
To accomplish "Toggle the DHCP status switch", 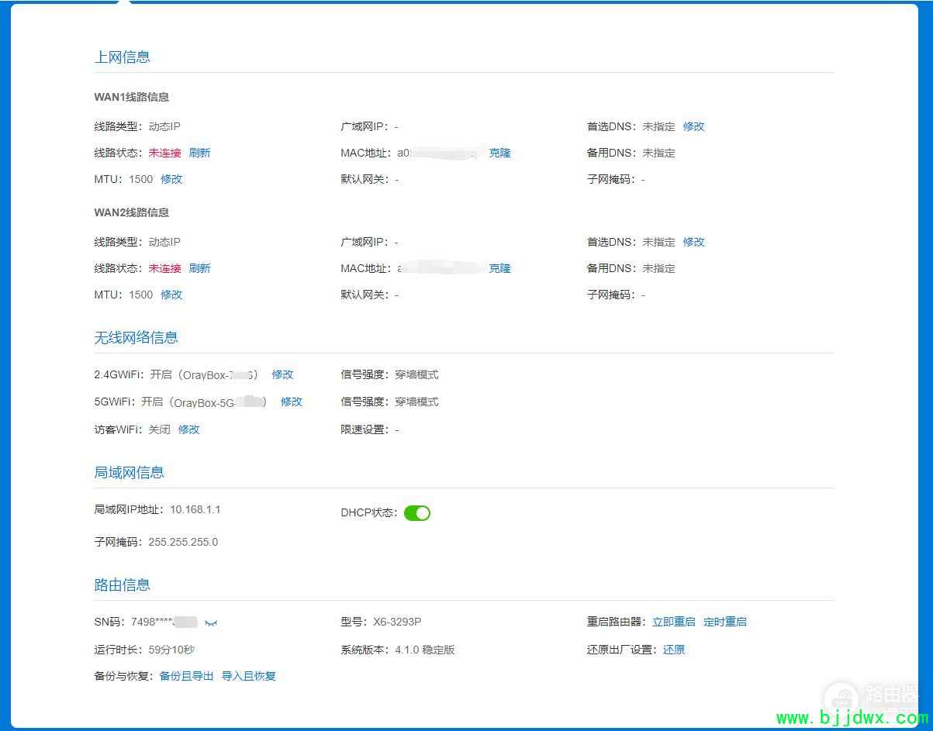I will click(417, 513).
